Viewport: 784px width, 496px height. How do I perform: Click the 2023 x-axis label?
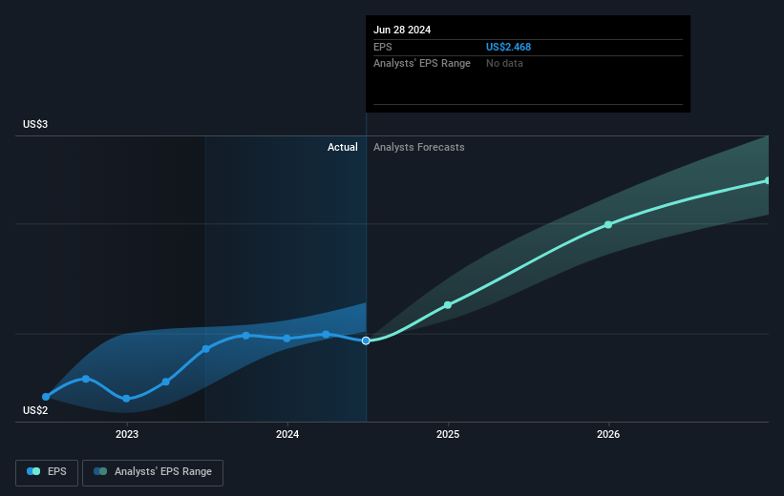point(127,434)
